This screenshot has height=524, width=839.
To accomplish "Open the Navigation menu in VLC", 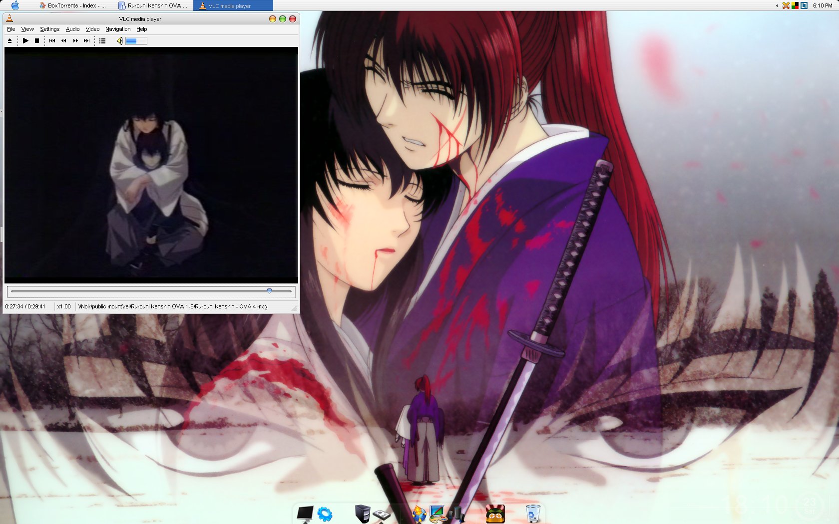I will click(118, 29).
